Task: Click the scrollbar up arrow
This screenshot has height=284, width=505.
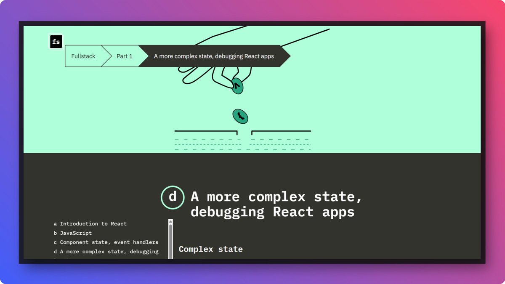Action: (170, 221)
